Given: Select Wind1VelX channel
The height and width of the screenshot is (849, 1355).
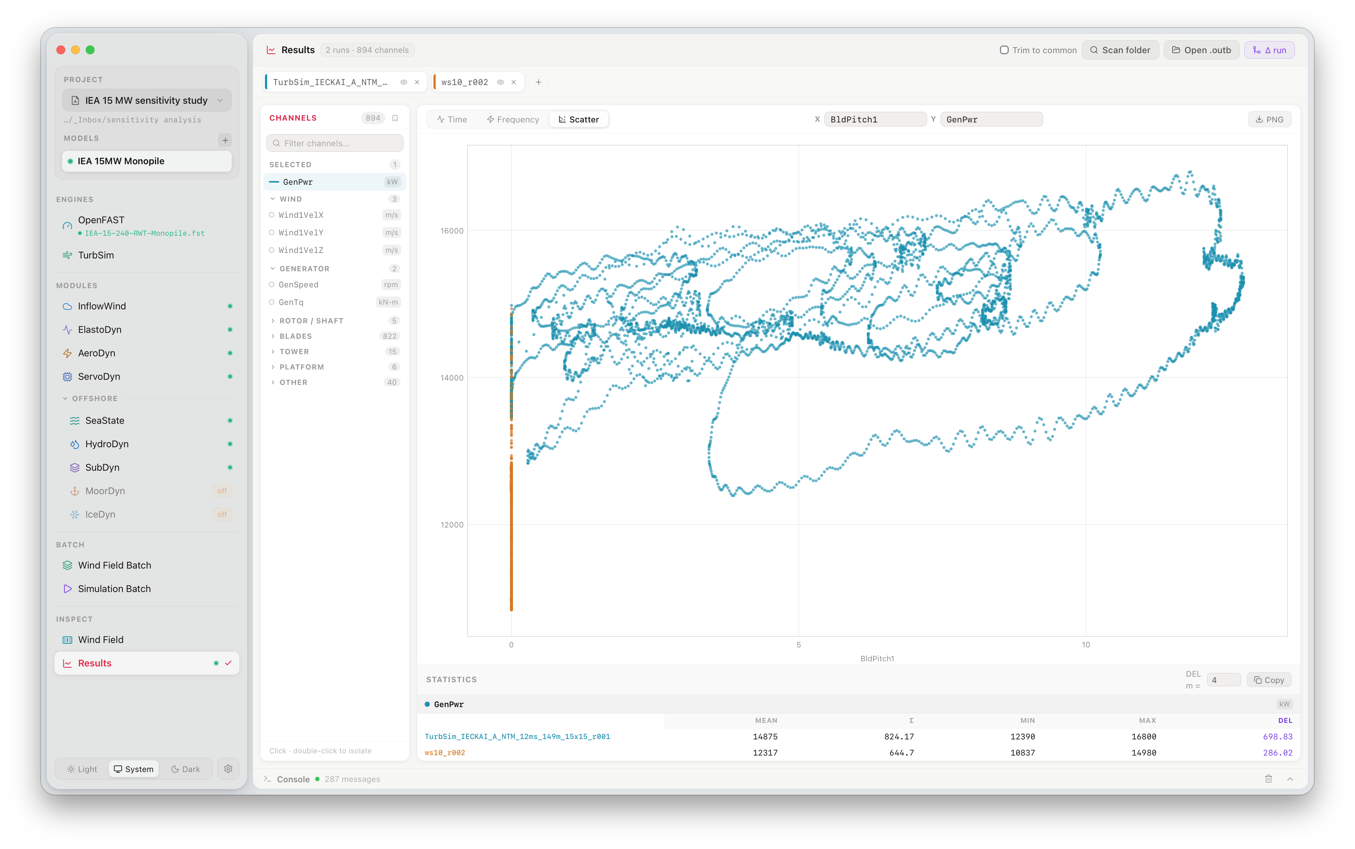Looking at the screenshot, I should pos(335,215).
